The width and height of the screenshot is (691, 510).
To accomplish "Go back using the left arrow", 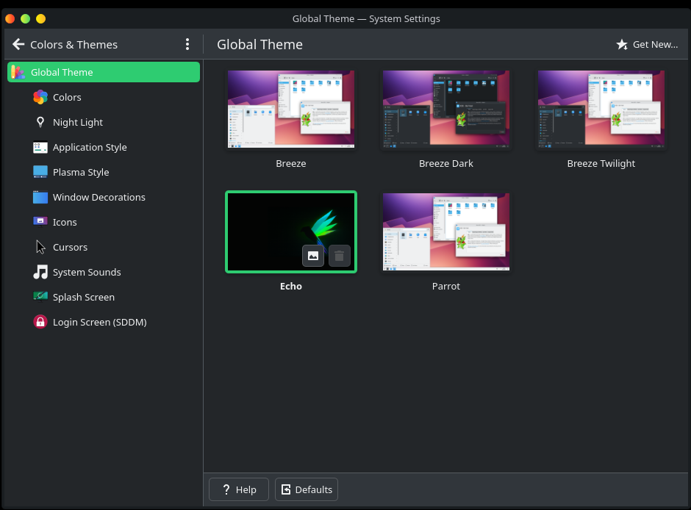I will pyautogui.click(x=18, y=44).
